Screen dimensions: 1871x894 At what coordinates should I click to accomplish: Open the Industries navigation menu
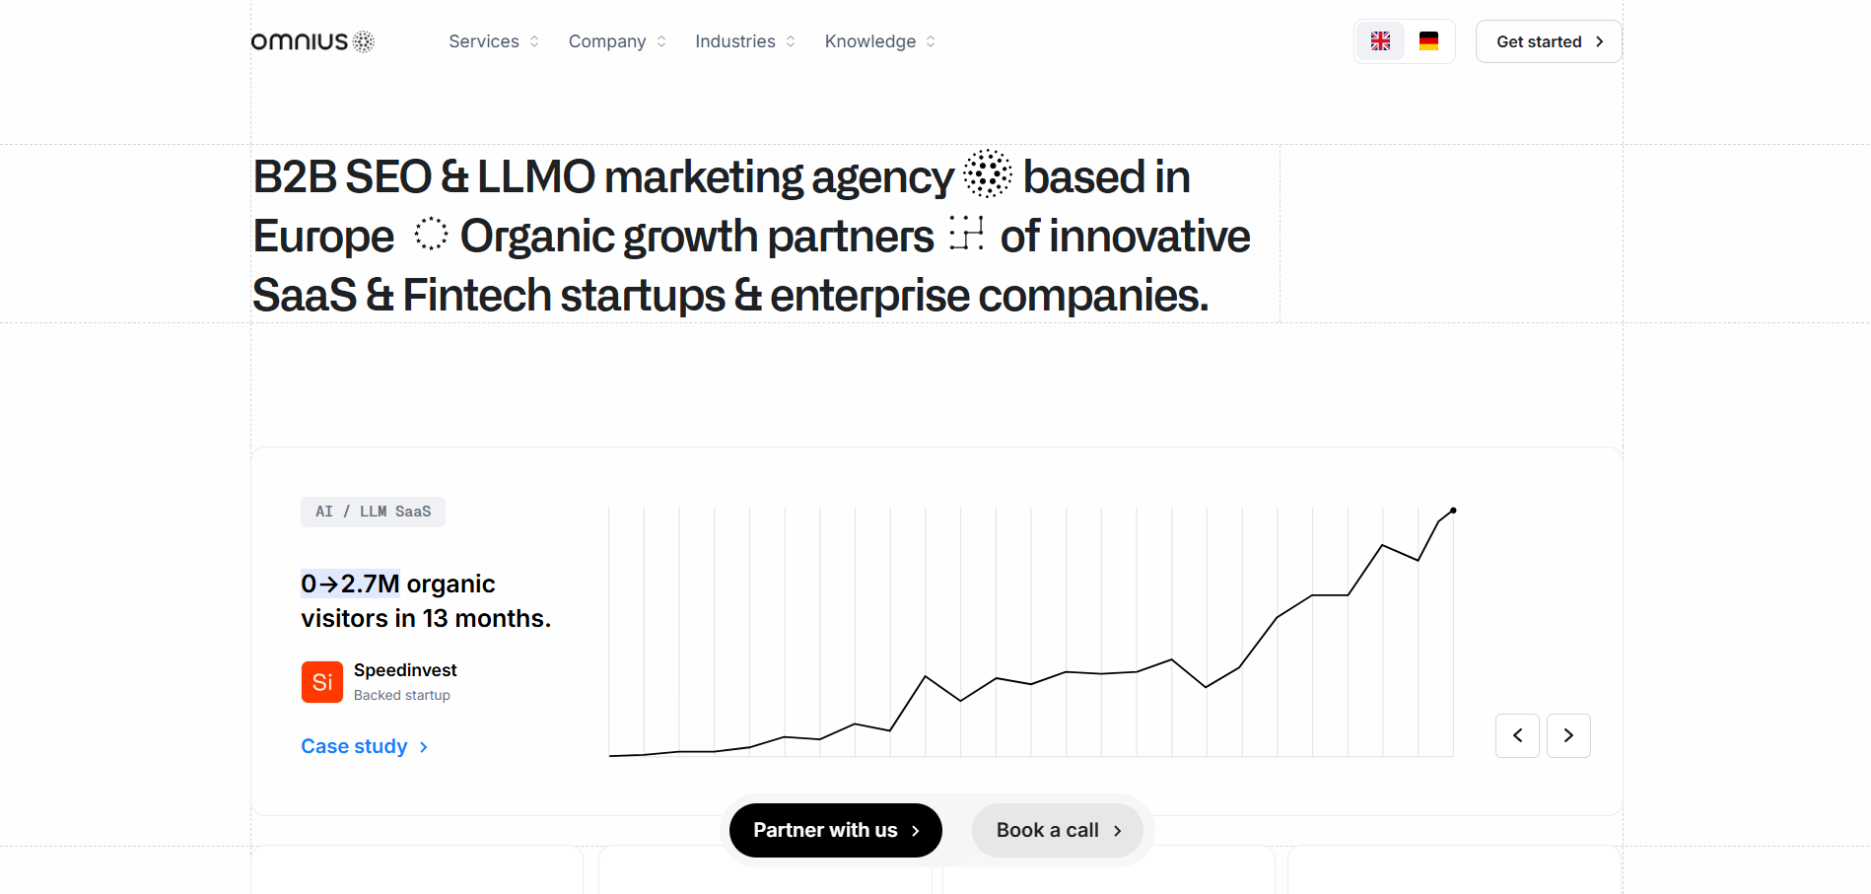[744, 41]
